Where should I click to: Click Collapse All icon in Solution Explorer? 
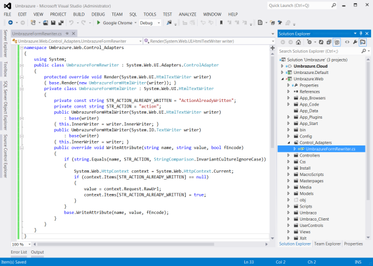[x=328, y=42]
